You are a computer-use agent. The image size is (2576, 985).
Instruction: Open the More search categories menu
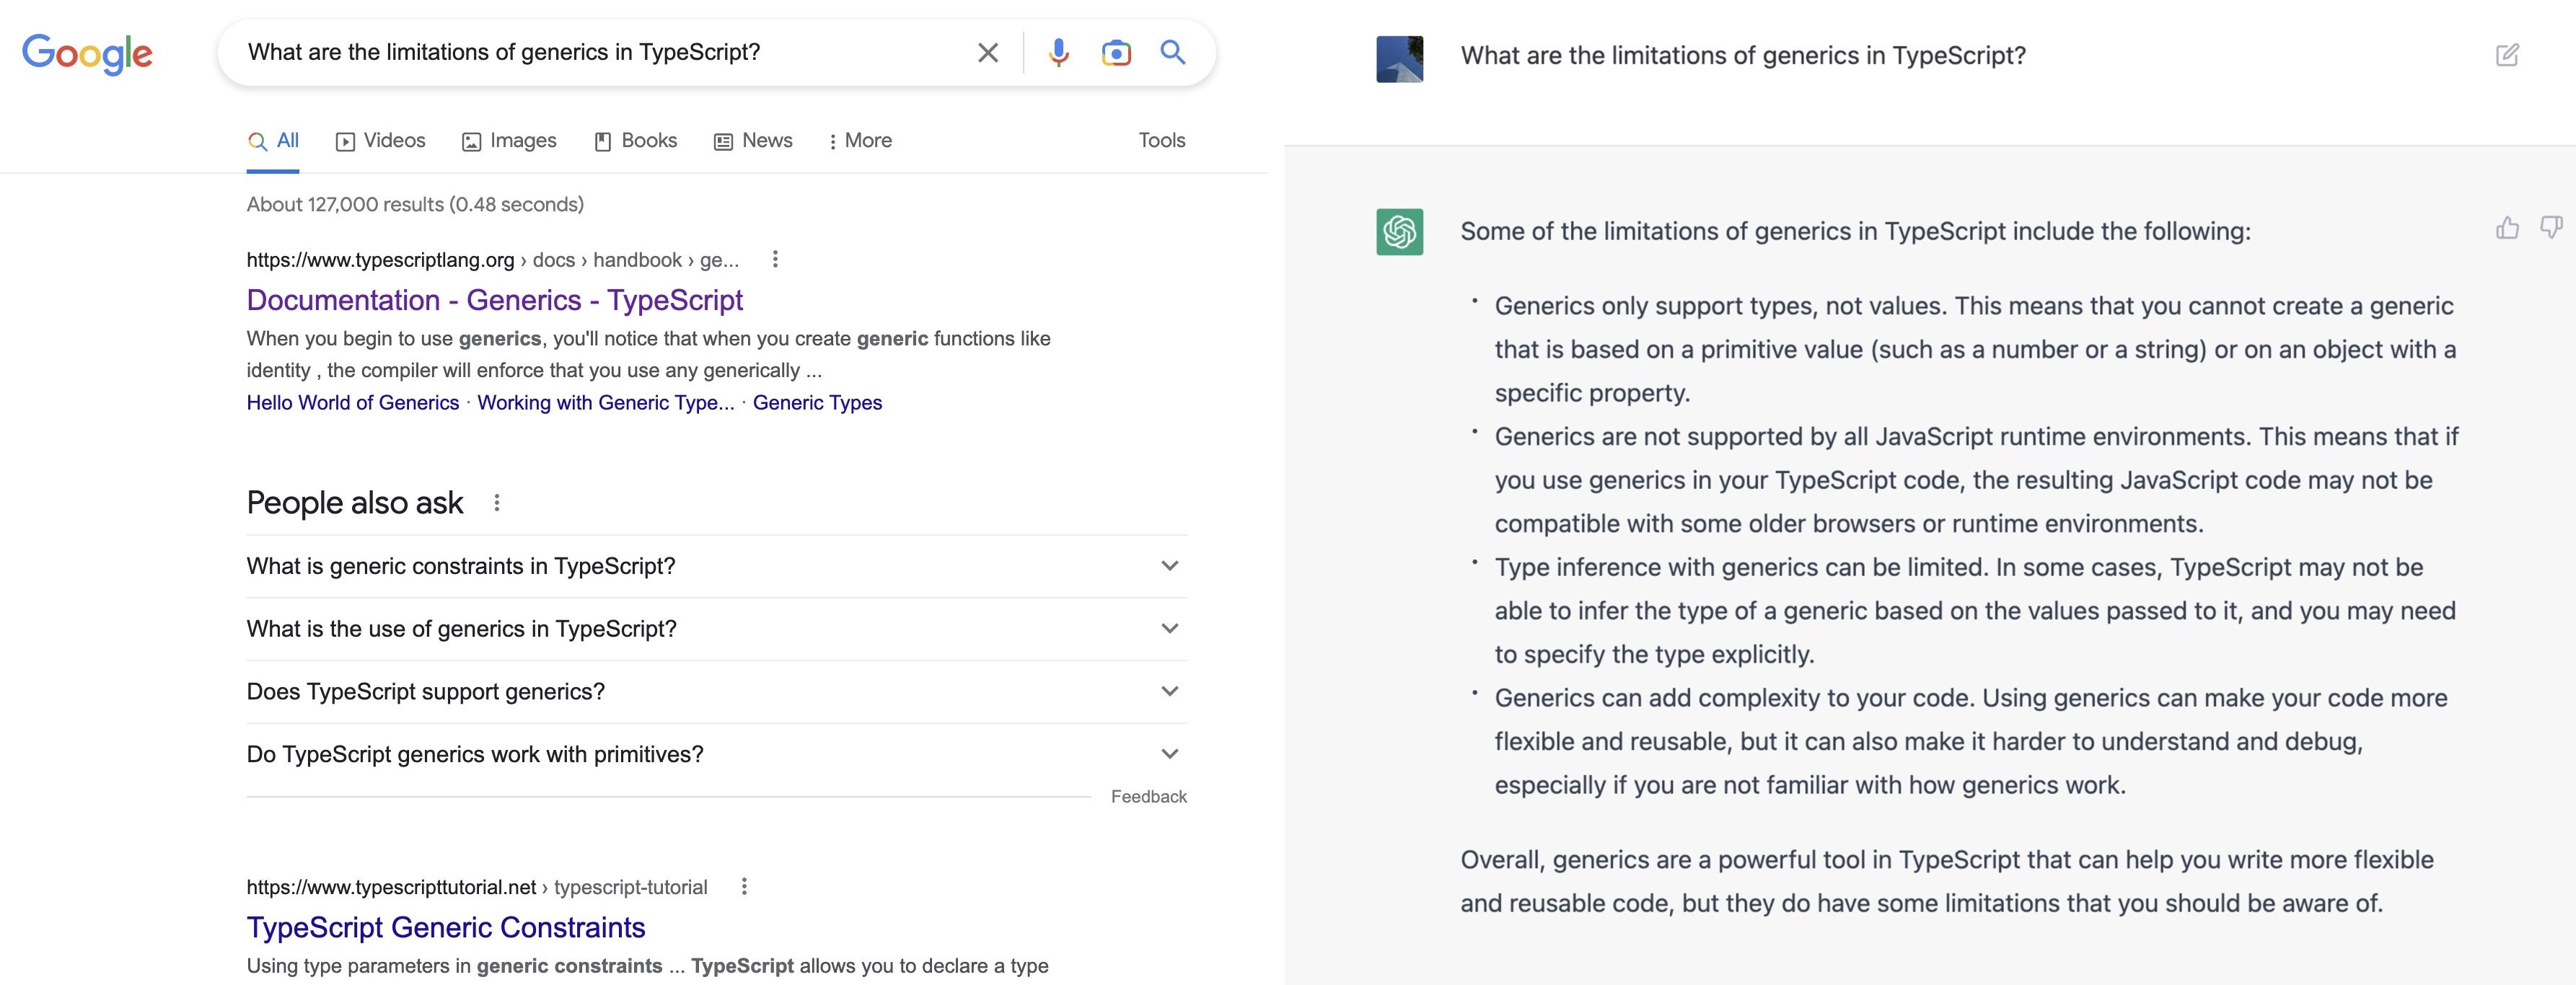(x=860, y=141)
